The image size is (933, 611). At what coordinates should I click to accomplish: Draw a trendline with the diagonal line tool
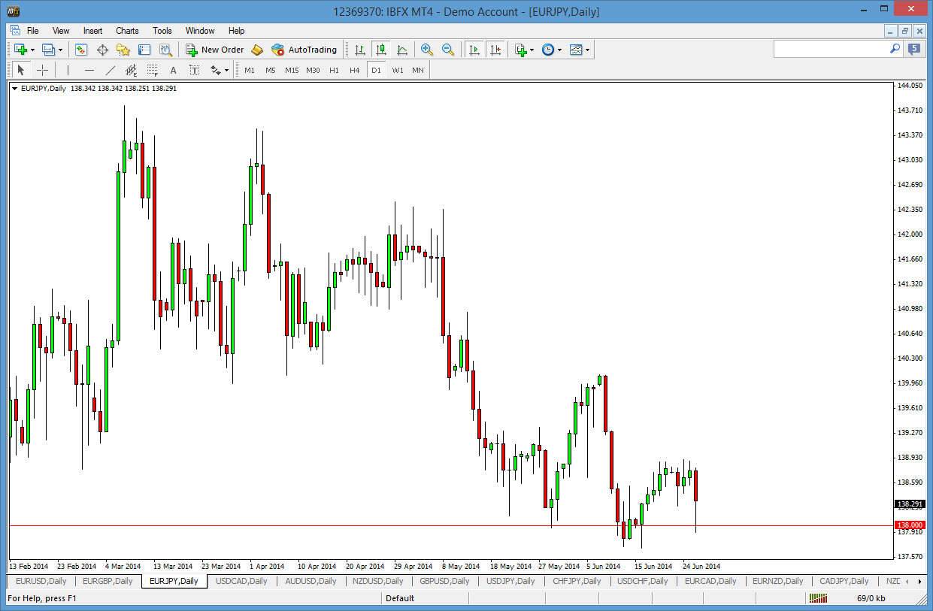click(111, 70)
